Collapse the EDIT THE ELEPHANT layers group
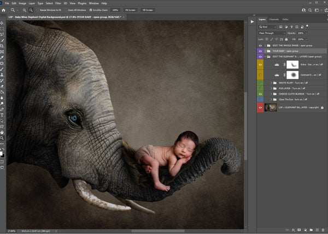 pyautogui.click(x=266, y=56)
